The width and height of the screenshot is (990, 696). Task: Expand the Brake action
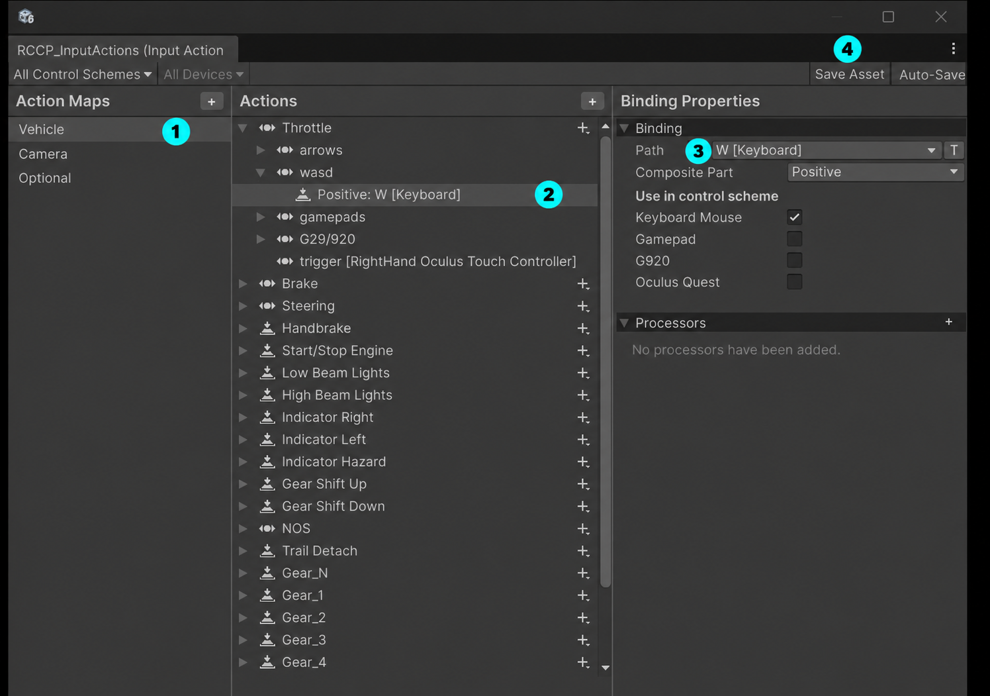point(243,283)
